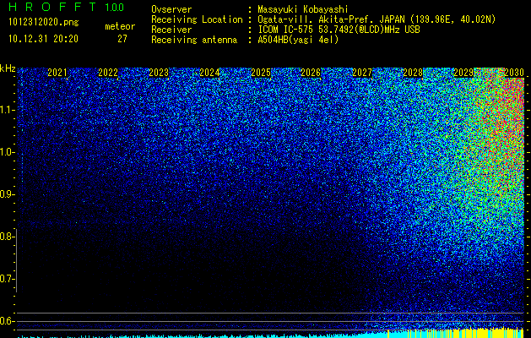Click the meteor label
The image size is (531, 338).
pos(120,26)
